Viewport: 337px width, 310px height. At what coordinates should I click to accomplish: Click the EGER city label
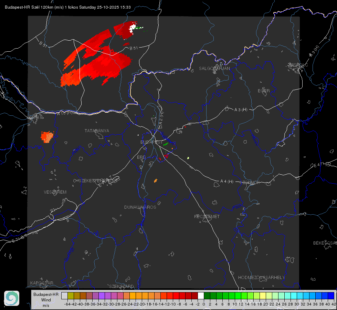(x=264, y=91)
